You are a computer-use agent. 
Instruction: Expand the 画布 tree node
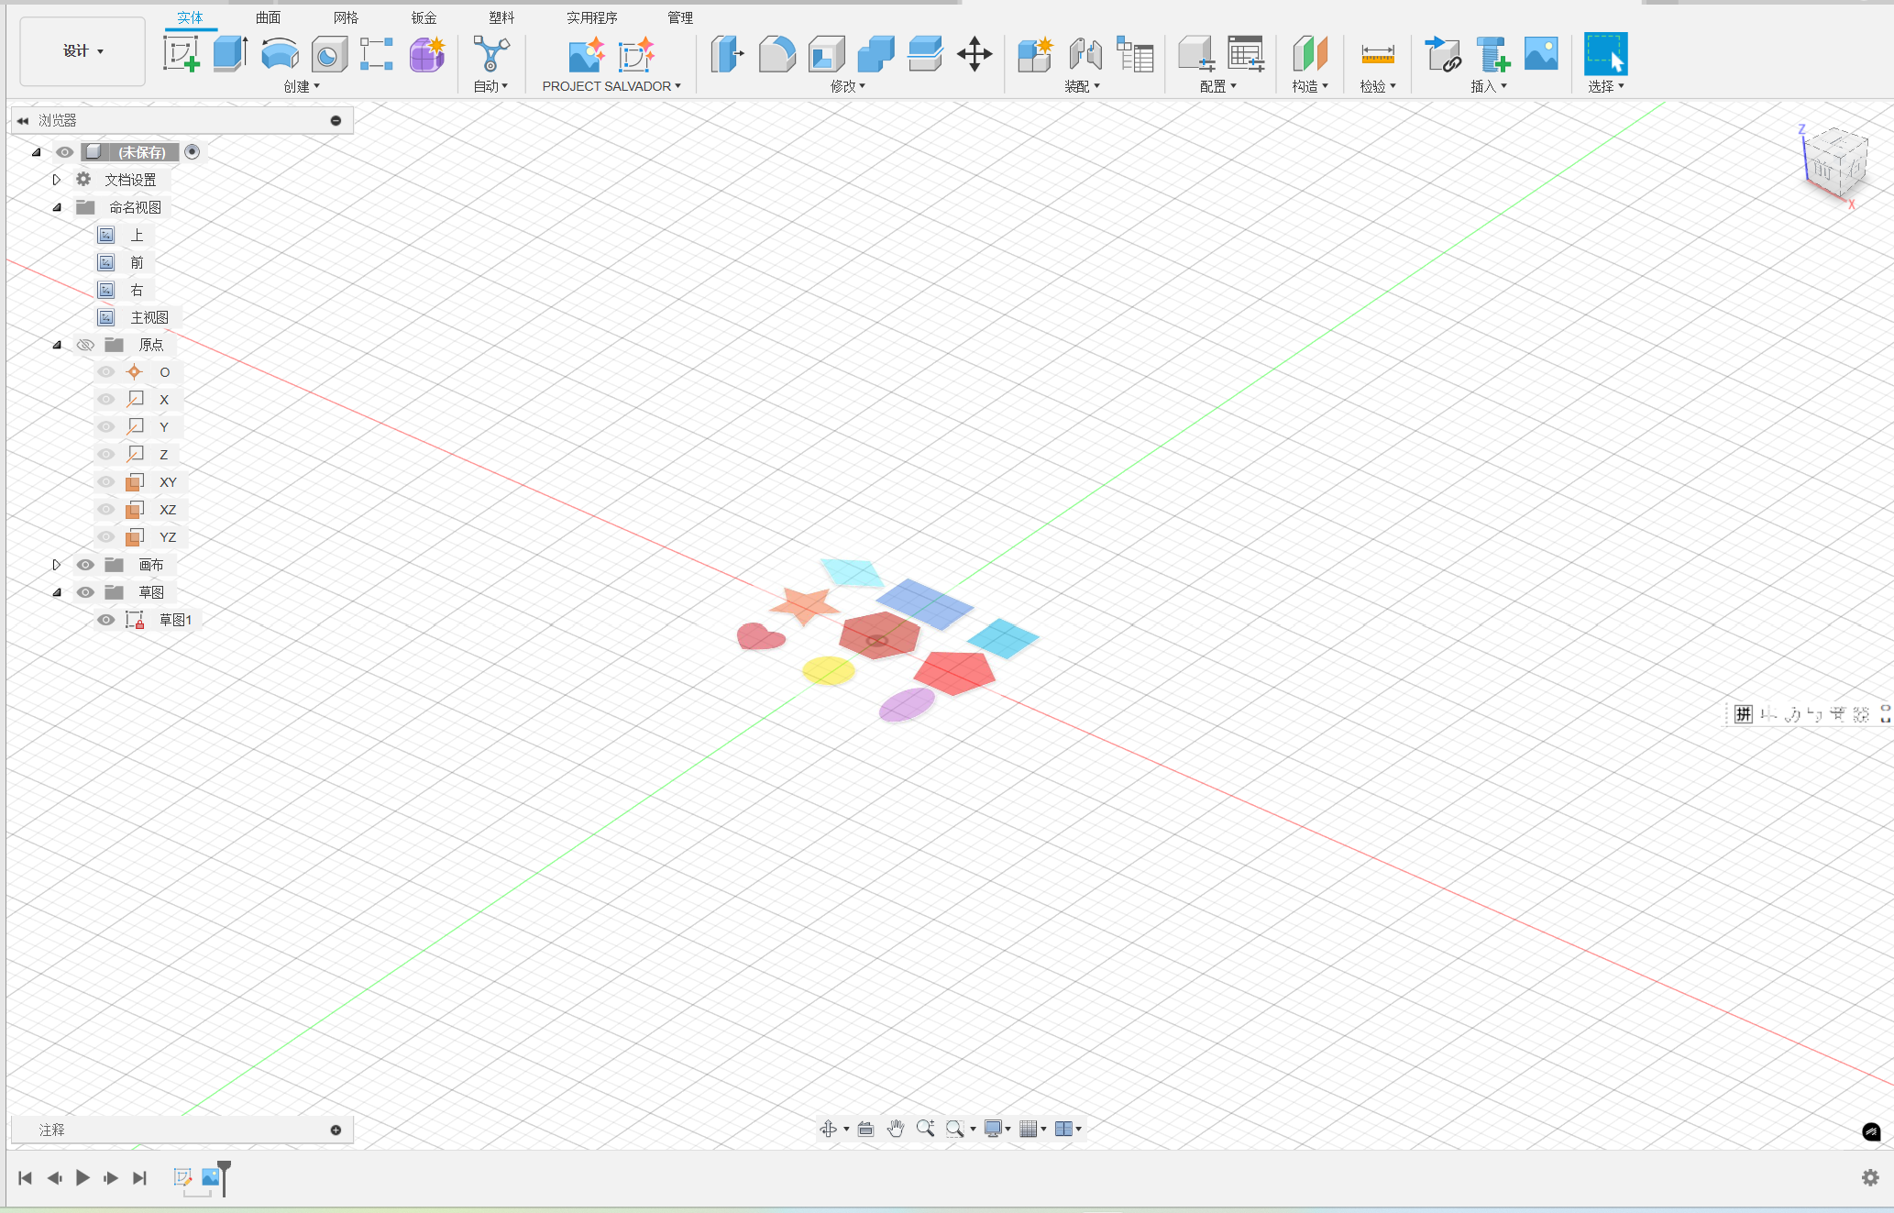point(57,565)
